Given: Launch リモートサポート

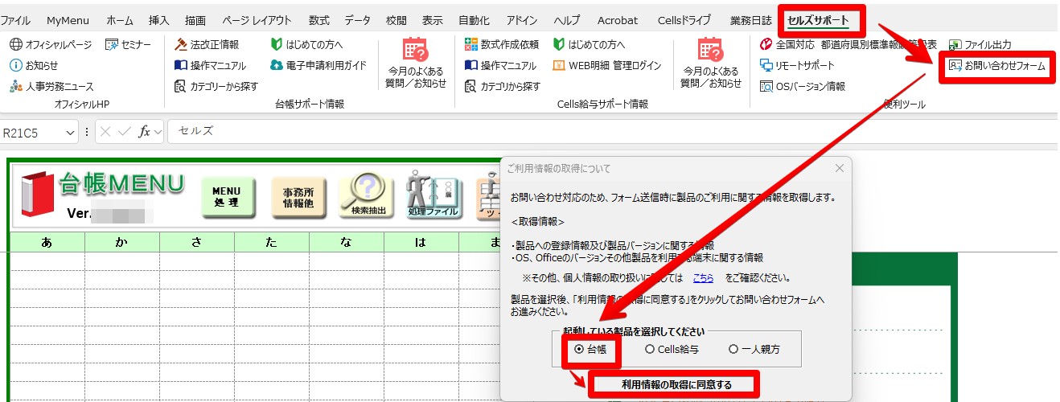Looking at the screenshot, I should pos(798,65).
